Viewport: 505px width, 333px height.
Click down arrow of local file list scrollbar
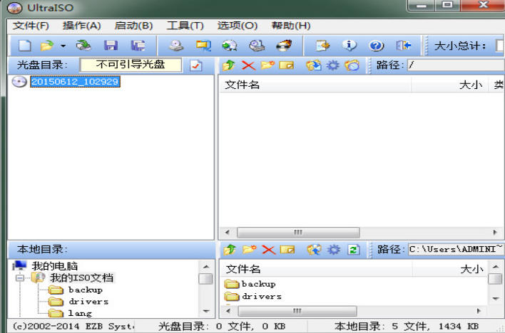click(x=495, y=299)
